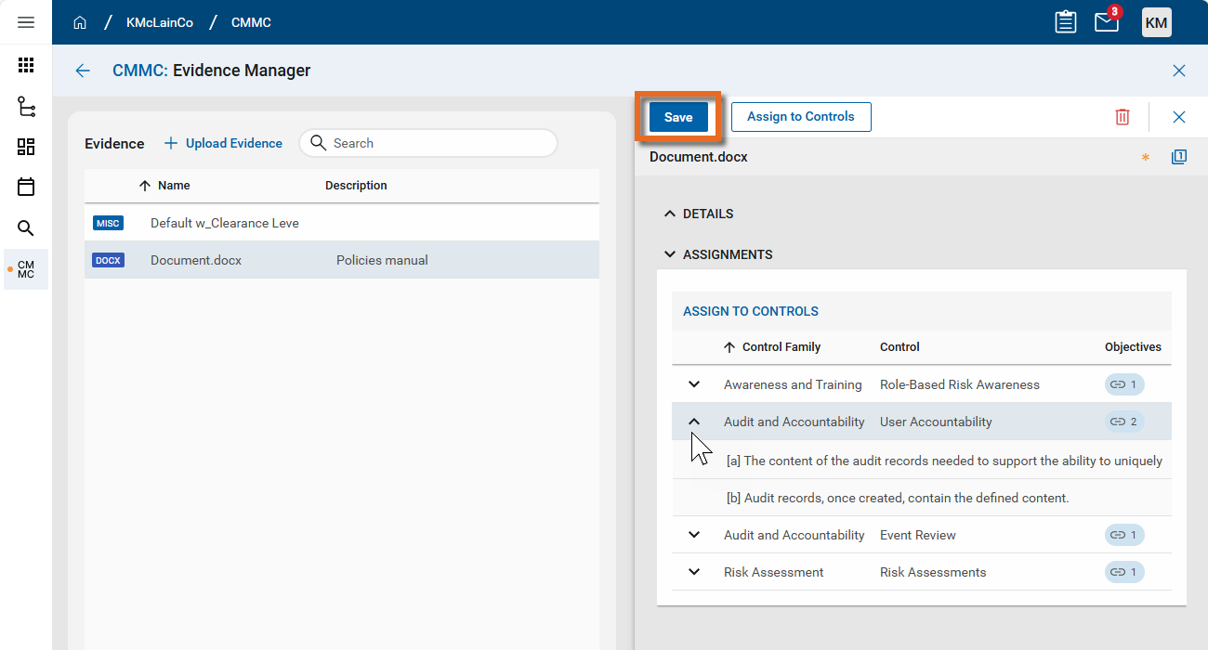Click the Assign to Controls button
This screenshot has width=1208, height=650.
[x=801, y=117]
